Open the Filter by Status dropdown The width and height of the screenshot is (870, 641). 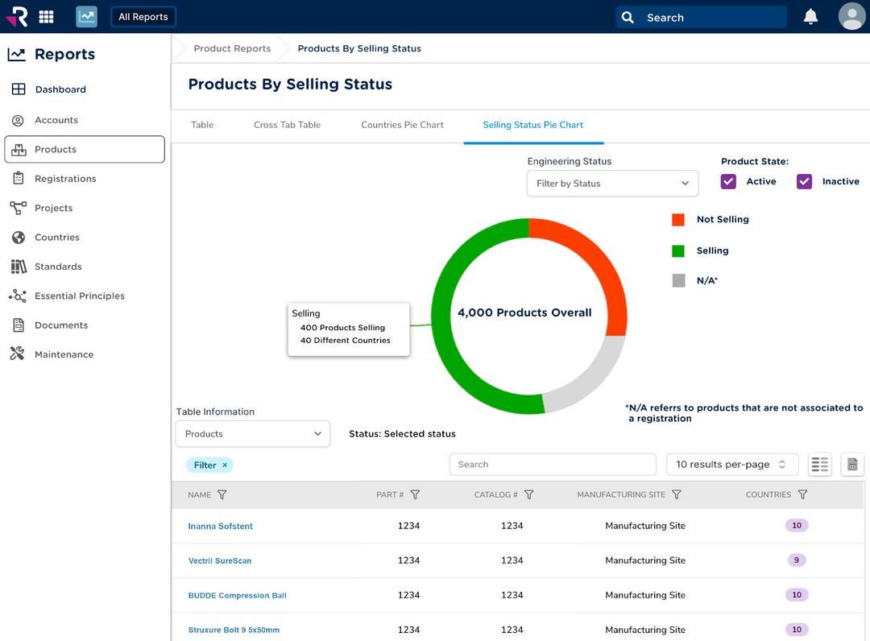pyautogui.click(x=612, y=183)
